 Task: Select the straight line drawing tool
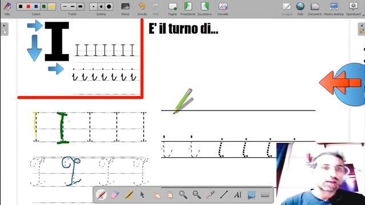point(224,195)
